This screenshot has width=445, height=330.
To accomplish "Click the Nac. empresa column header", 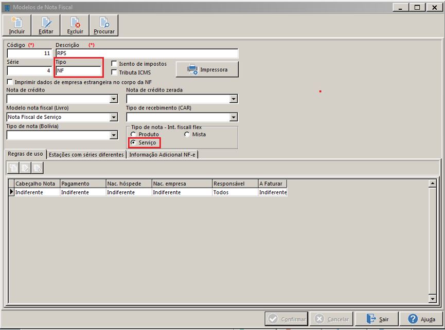I will (x=182, y=184).
